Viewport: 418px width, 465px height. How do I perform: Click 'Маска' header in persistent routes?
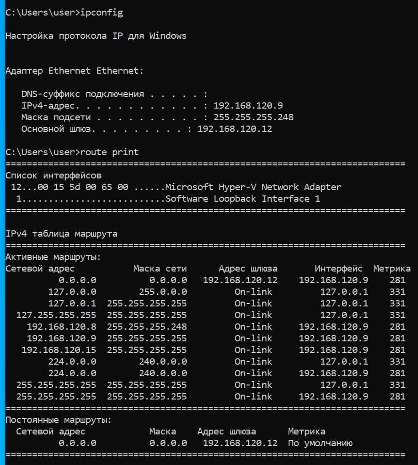click(162, 432)
